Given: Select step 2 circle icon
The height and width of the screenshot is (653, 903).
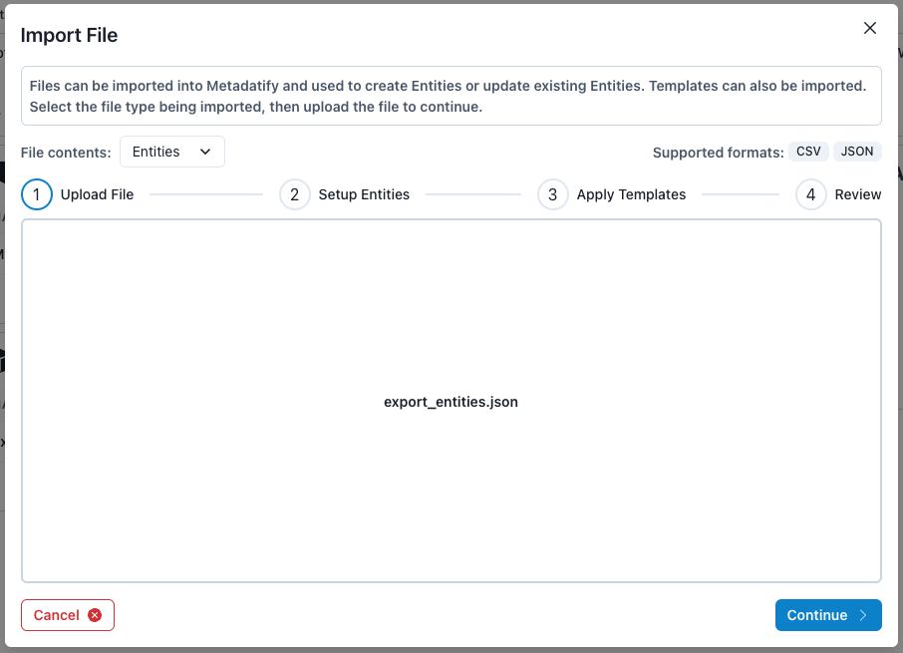Looking at the screenshot, I should (295, 194).
